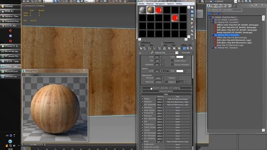The image size is (267, 150).
Task: Open Microsoft Excel taskbar item
Action: 10,71
